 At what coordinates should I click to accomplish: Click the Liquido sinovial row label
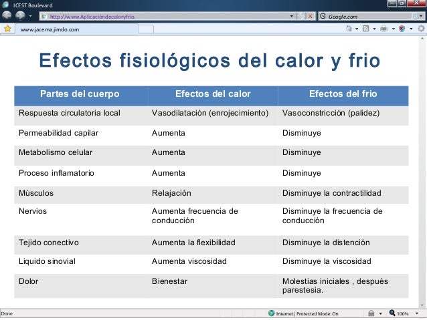(x=47, y=262)
